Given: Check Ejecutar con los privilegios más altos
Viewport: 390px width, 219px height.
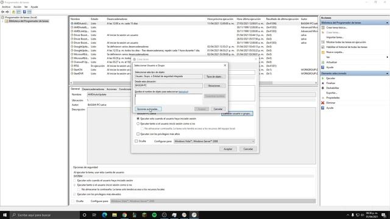Looking at the screenshot, I should 138,134.
